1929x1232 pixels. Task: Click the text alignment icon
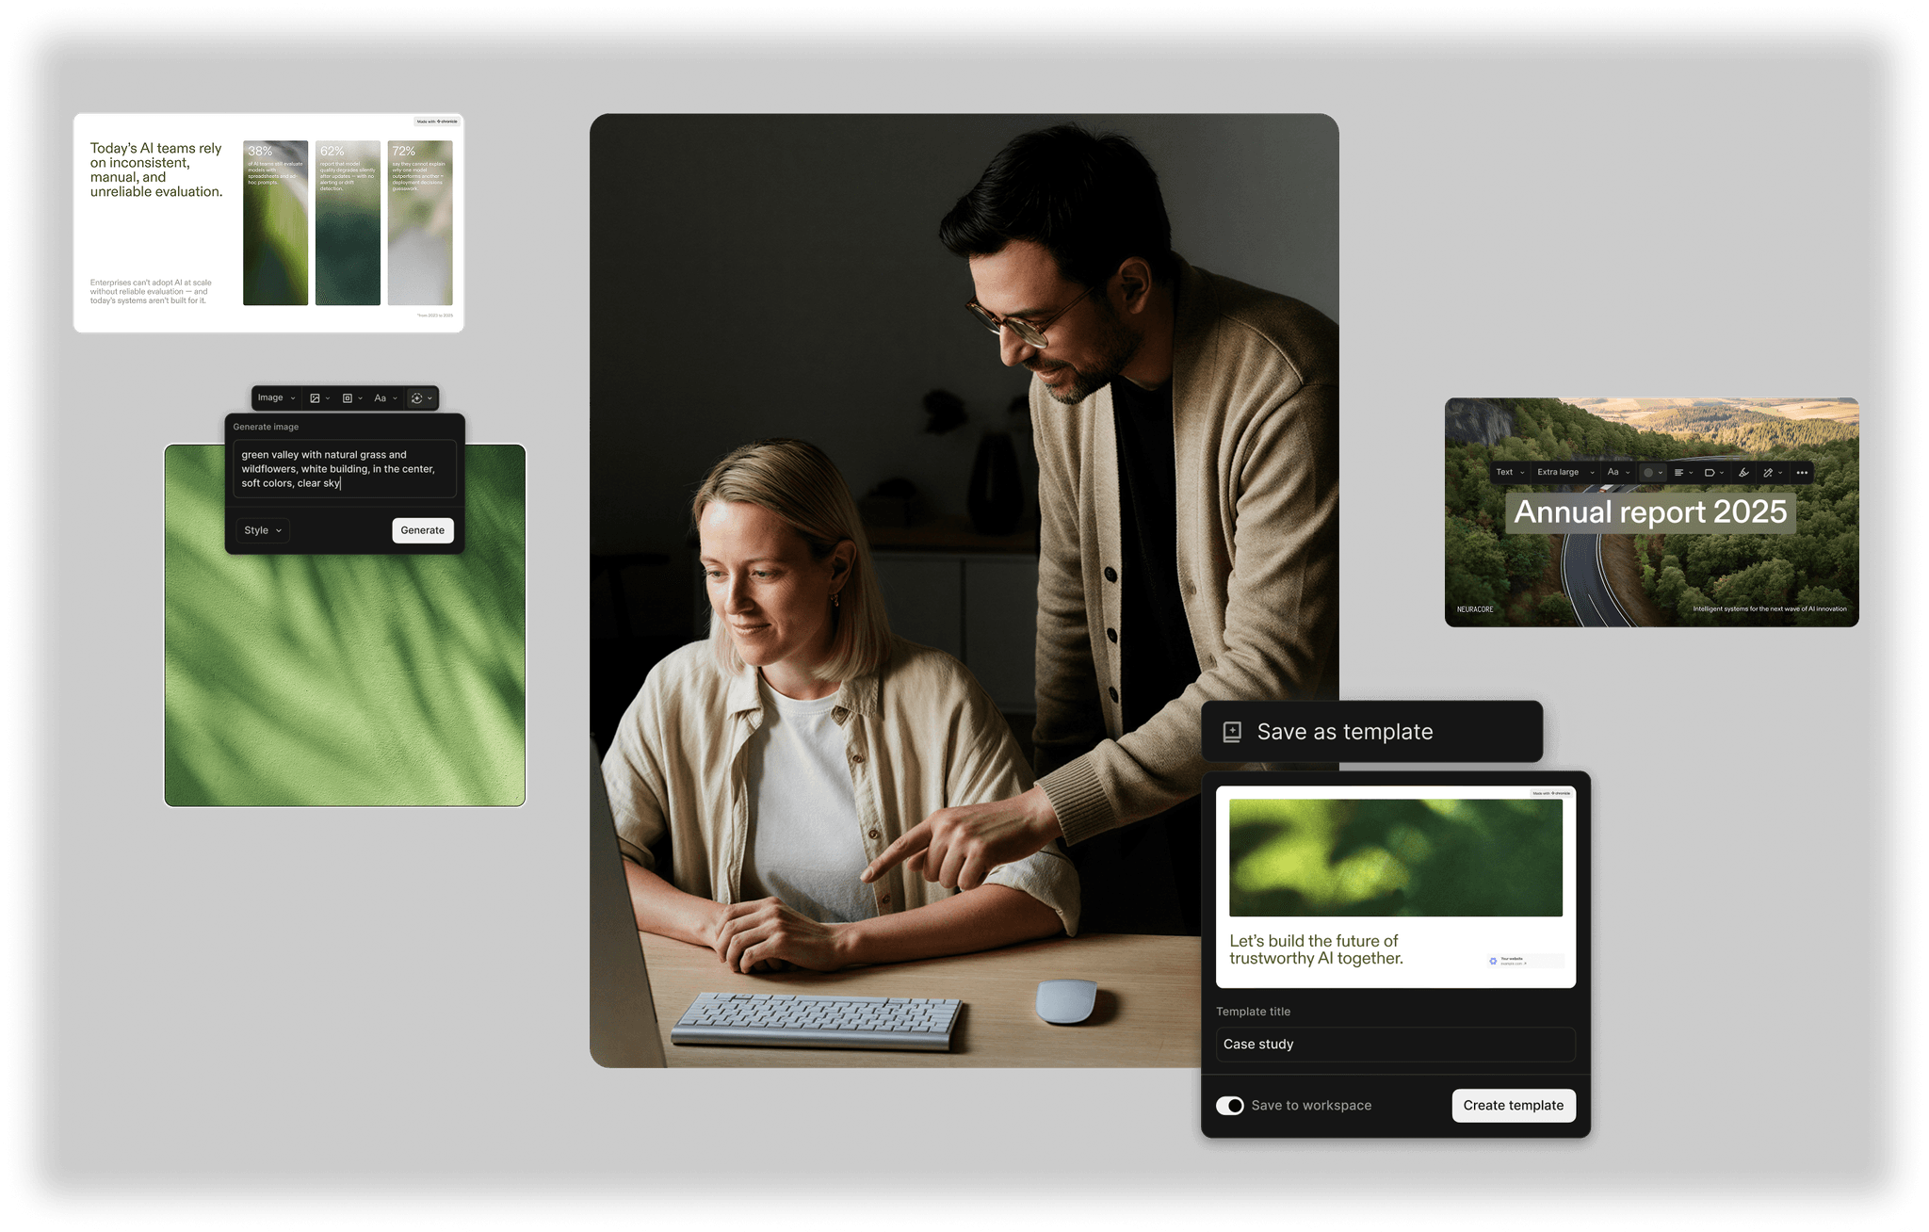(1679, 473)
